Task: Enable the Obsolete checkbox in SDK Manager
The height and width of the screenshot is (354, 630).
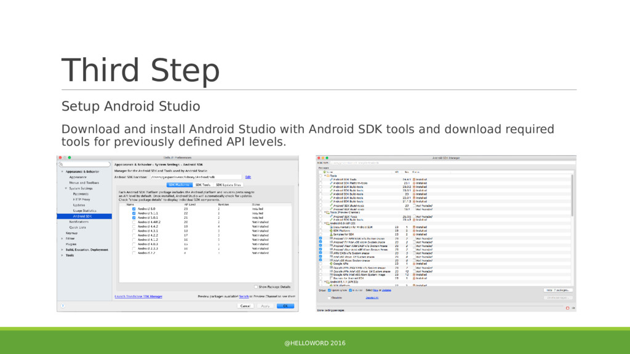Action: tap(329, 298)
